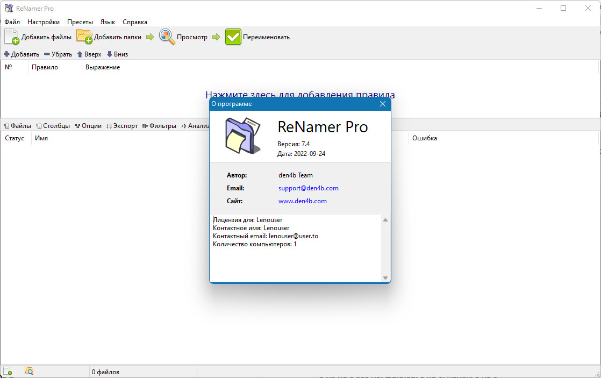Move rule down with Вниз arrow
Image resolution: width=601 pixels, height=378 pixels.
117,54
